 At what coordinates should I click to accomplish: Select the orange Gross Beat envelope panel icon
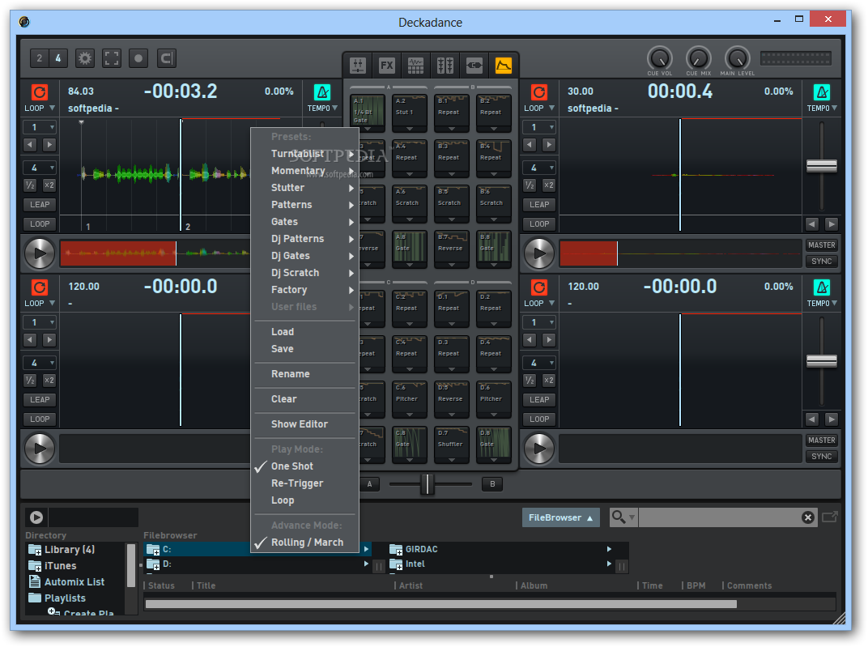coord(503,66)
